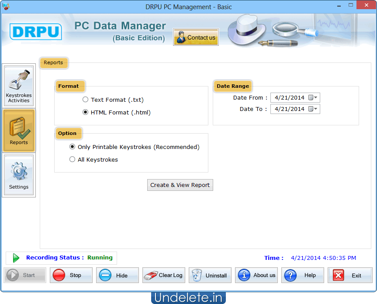Screen dimensions: 377x304
Task: Minimize the DRPU PC Management window
Action: [x=339, y=5]
